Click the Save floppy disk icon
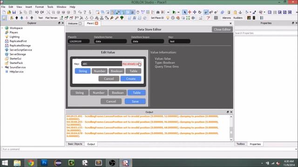The width and height of the screenshot is (298, 167). point(14,13)
